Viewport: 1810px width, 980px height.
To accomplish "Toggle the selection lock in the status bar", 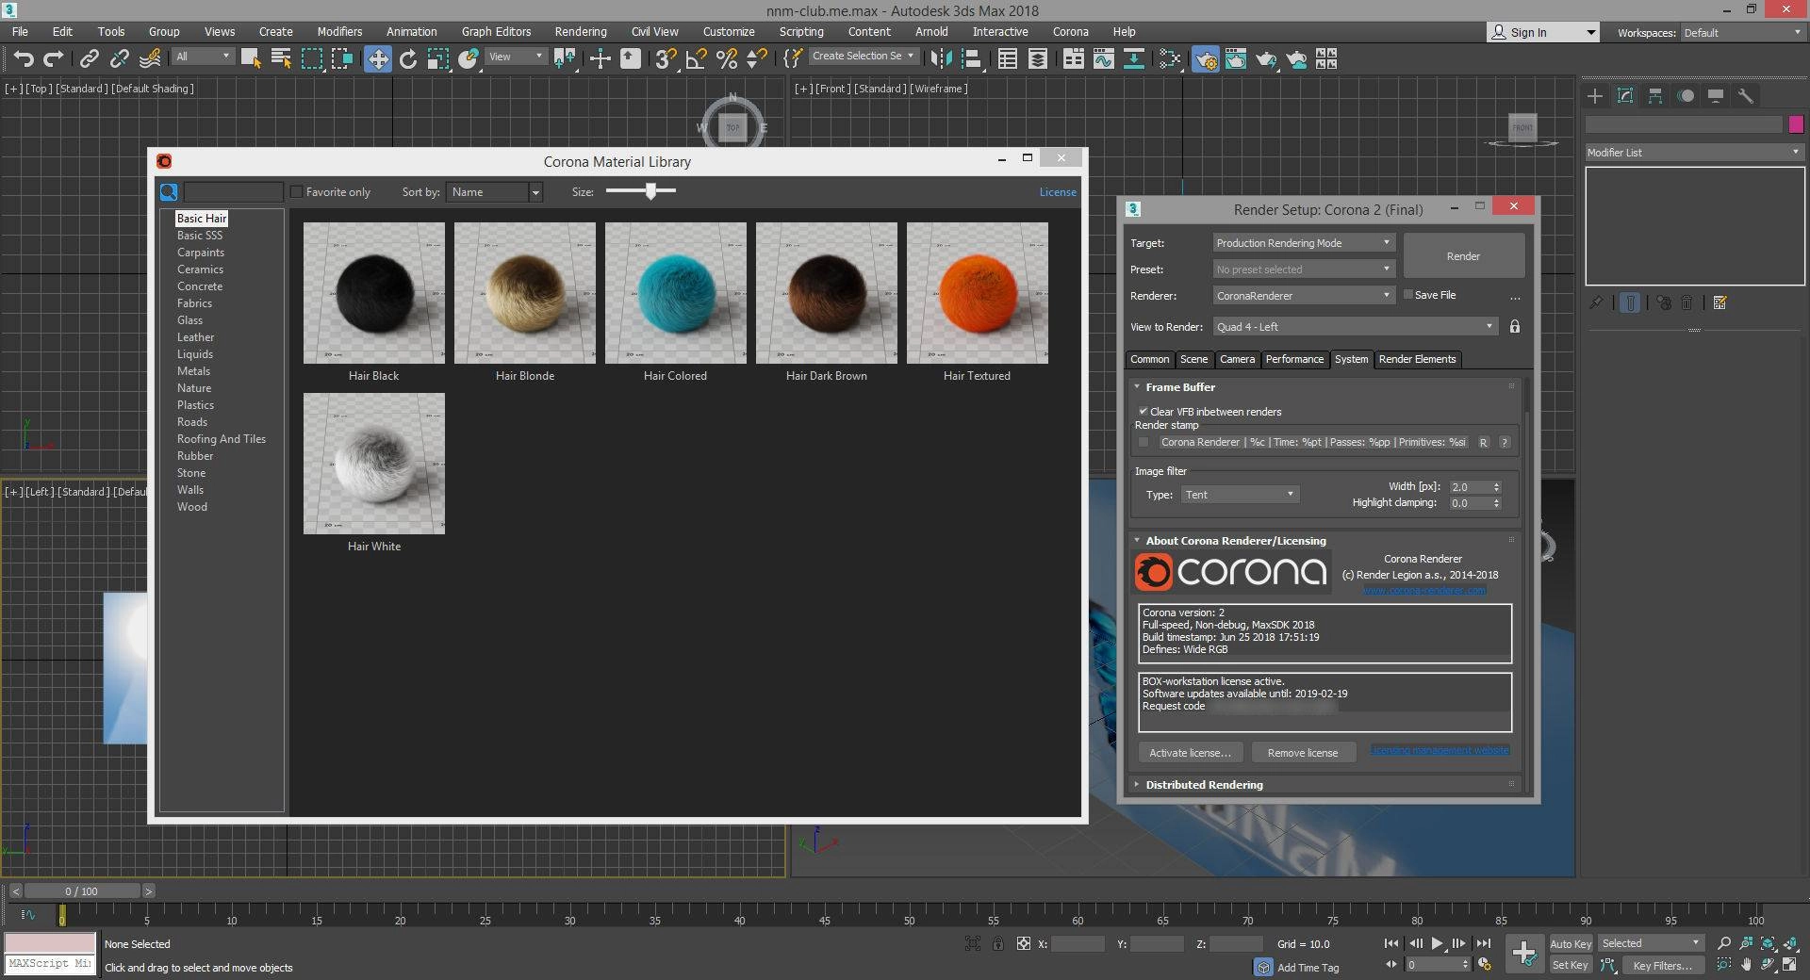I will (x=997, y=943).
